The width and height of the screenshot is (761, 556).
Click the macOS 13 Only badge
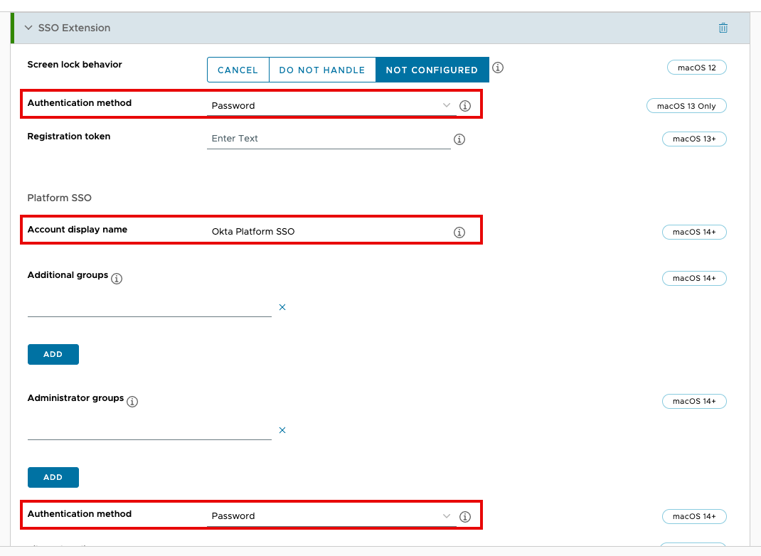coord(686,105)
